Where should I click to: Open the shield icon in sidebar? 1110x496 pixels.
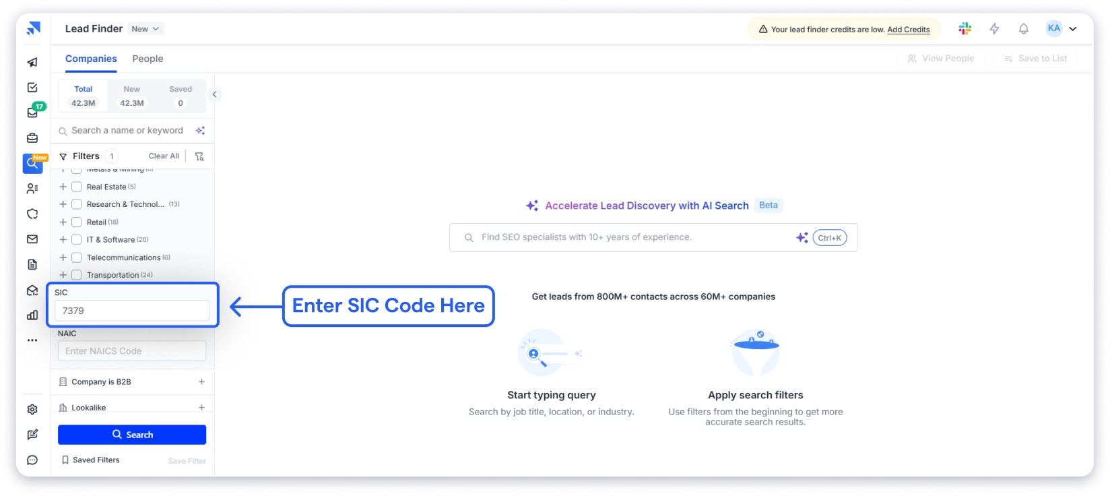coord(32,214)
